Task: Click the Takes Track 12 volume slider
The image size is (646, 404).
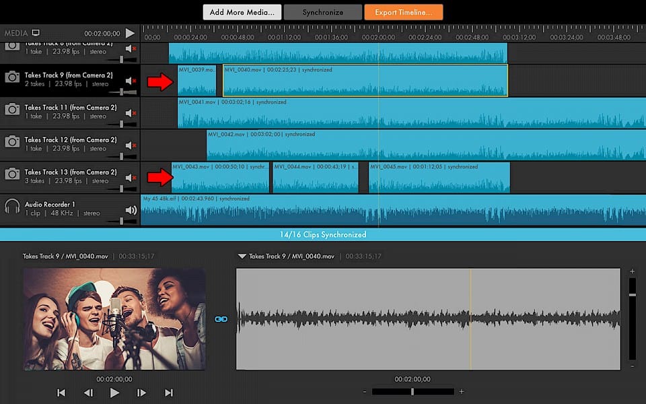Action: [x=122, y=156]
